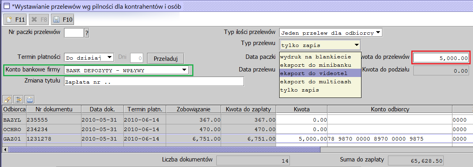Image resolution: width=473 pixels, height=167 pixels.
Task: Click the Dni input field
Action: pos(137,58)
